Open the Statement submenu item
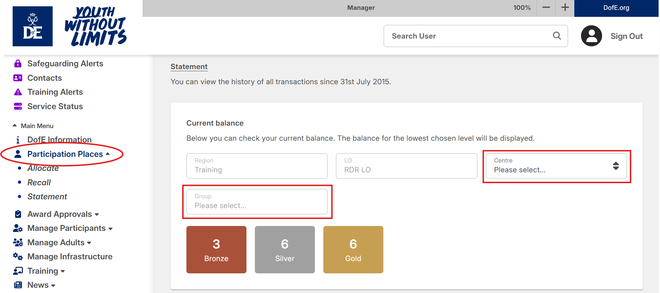Viewport: 660px width, 293px height. click(x=47, y=197)
